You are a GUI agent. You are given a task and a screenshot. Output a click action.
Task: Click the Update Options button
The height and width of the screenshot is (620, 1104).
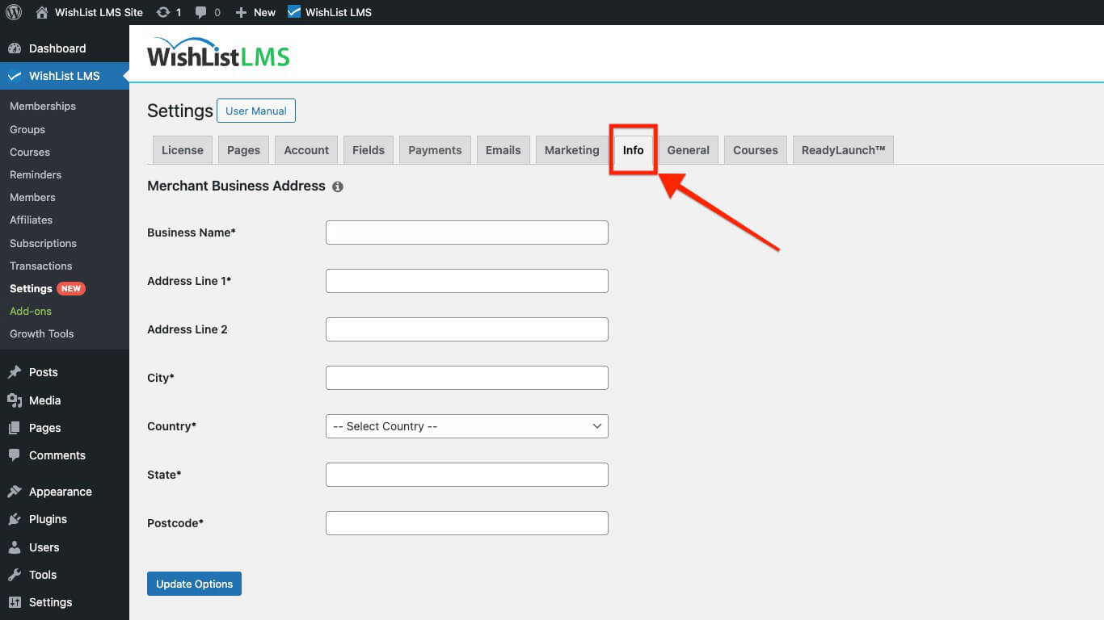coord(194,583)
